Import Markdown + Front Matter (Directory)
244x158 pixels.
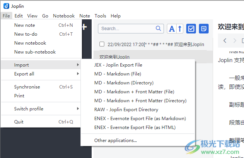pos(138,101)
